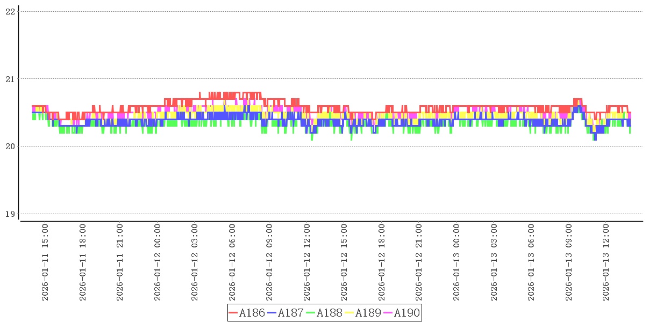Click the 2026-01-13 12:00 time axis label
The width and height of the screenshot is (649, 322).
click(606, 262)
